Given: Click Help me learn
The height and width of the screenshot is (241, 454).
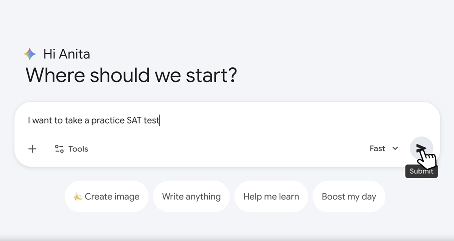Looking at the screenshot, I should (271, 196).
